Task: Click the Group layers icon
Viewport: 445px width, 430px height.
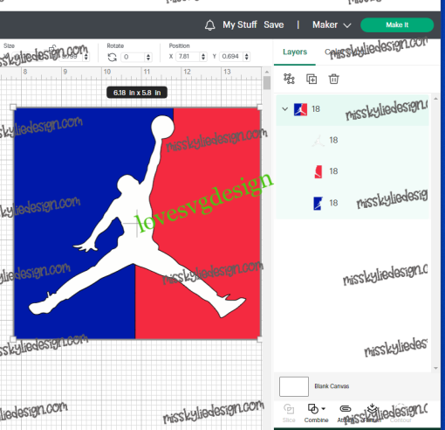Action: click(x=289, y=79)
